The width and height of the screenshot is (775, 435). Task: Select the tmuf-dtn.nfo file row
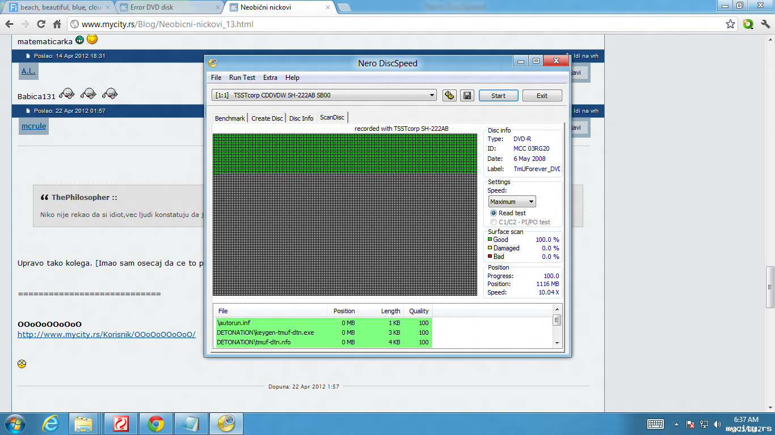click(323, 342)
